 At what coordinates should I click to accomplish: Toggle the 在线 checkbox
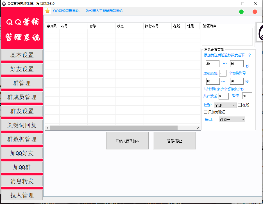(x=240, y=105)
